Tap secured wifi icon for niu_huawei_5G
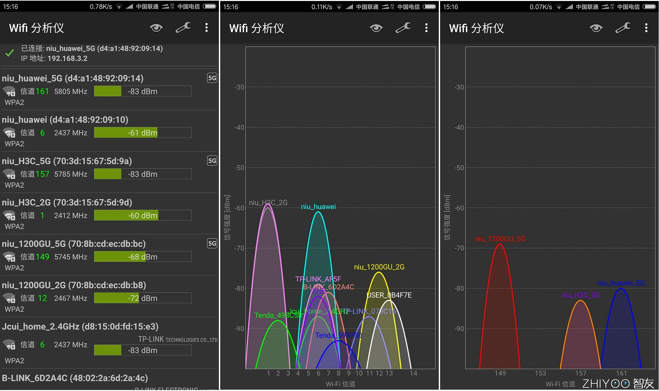659x391 pixels. tap(9, 91)
